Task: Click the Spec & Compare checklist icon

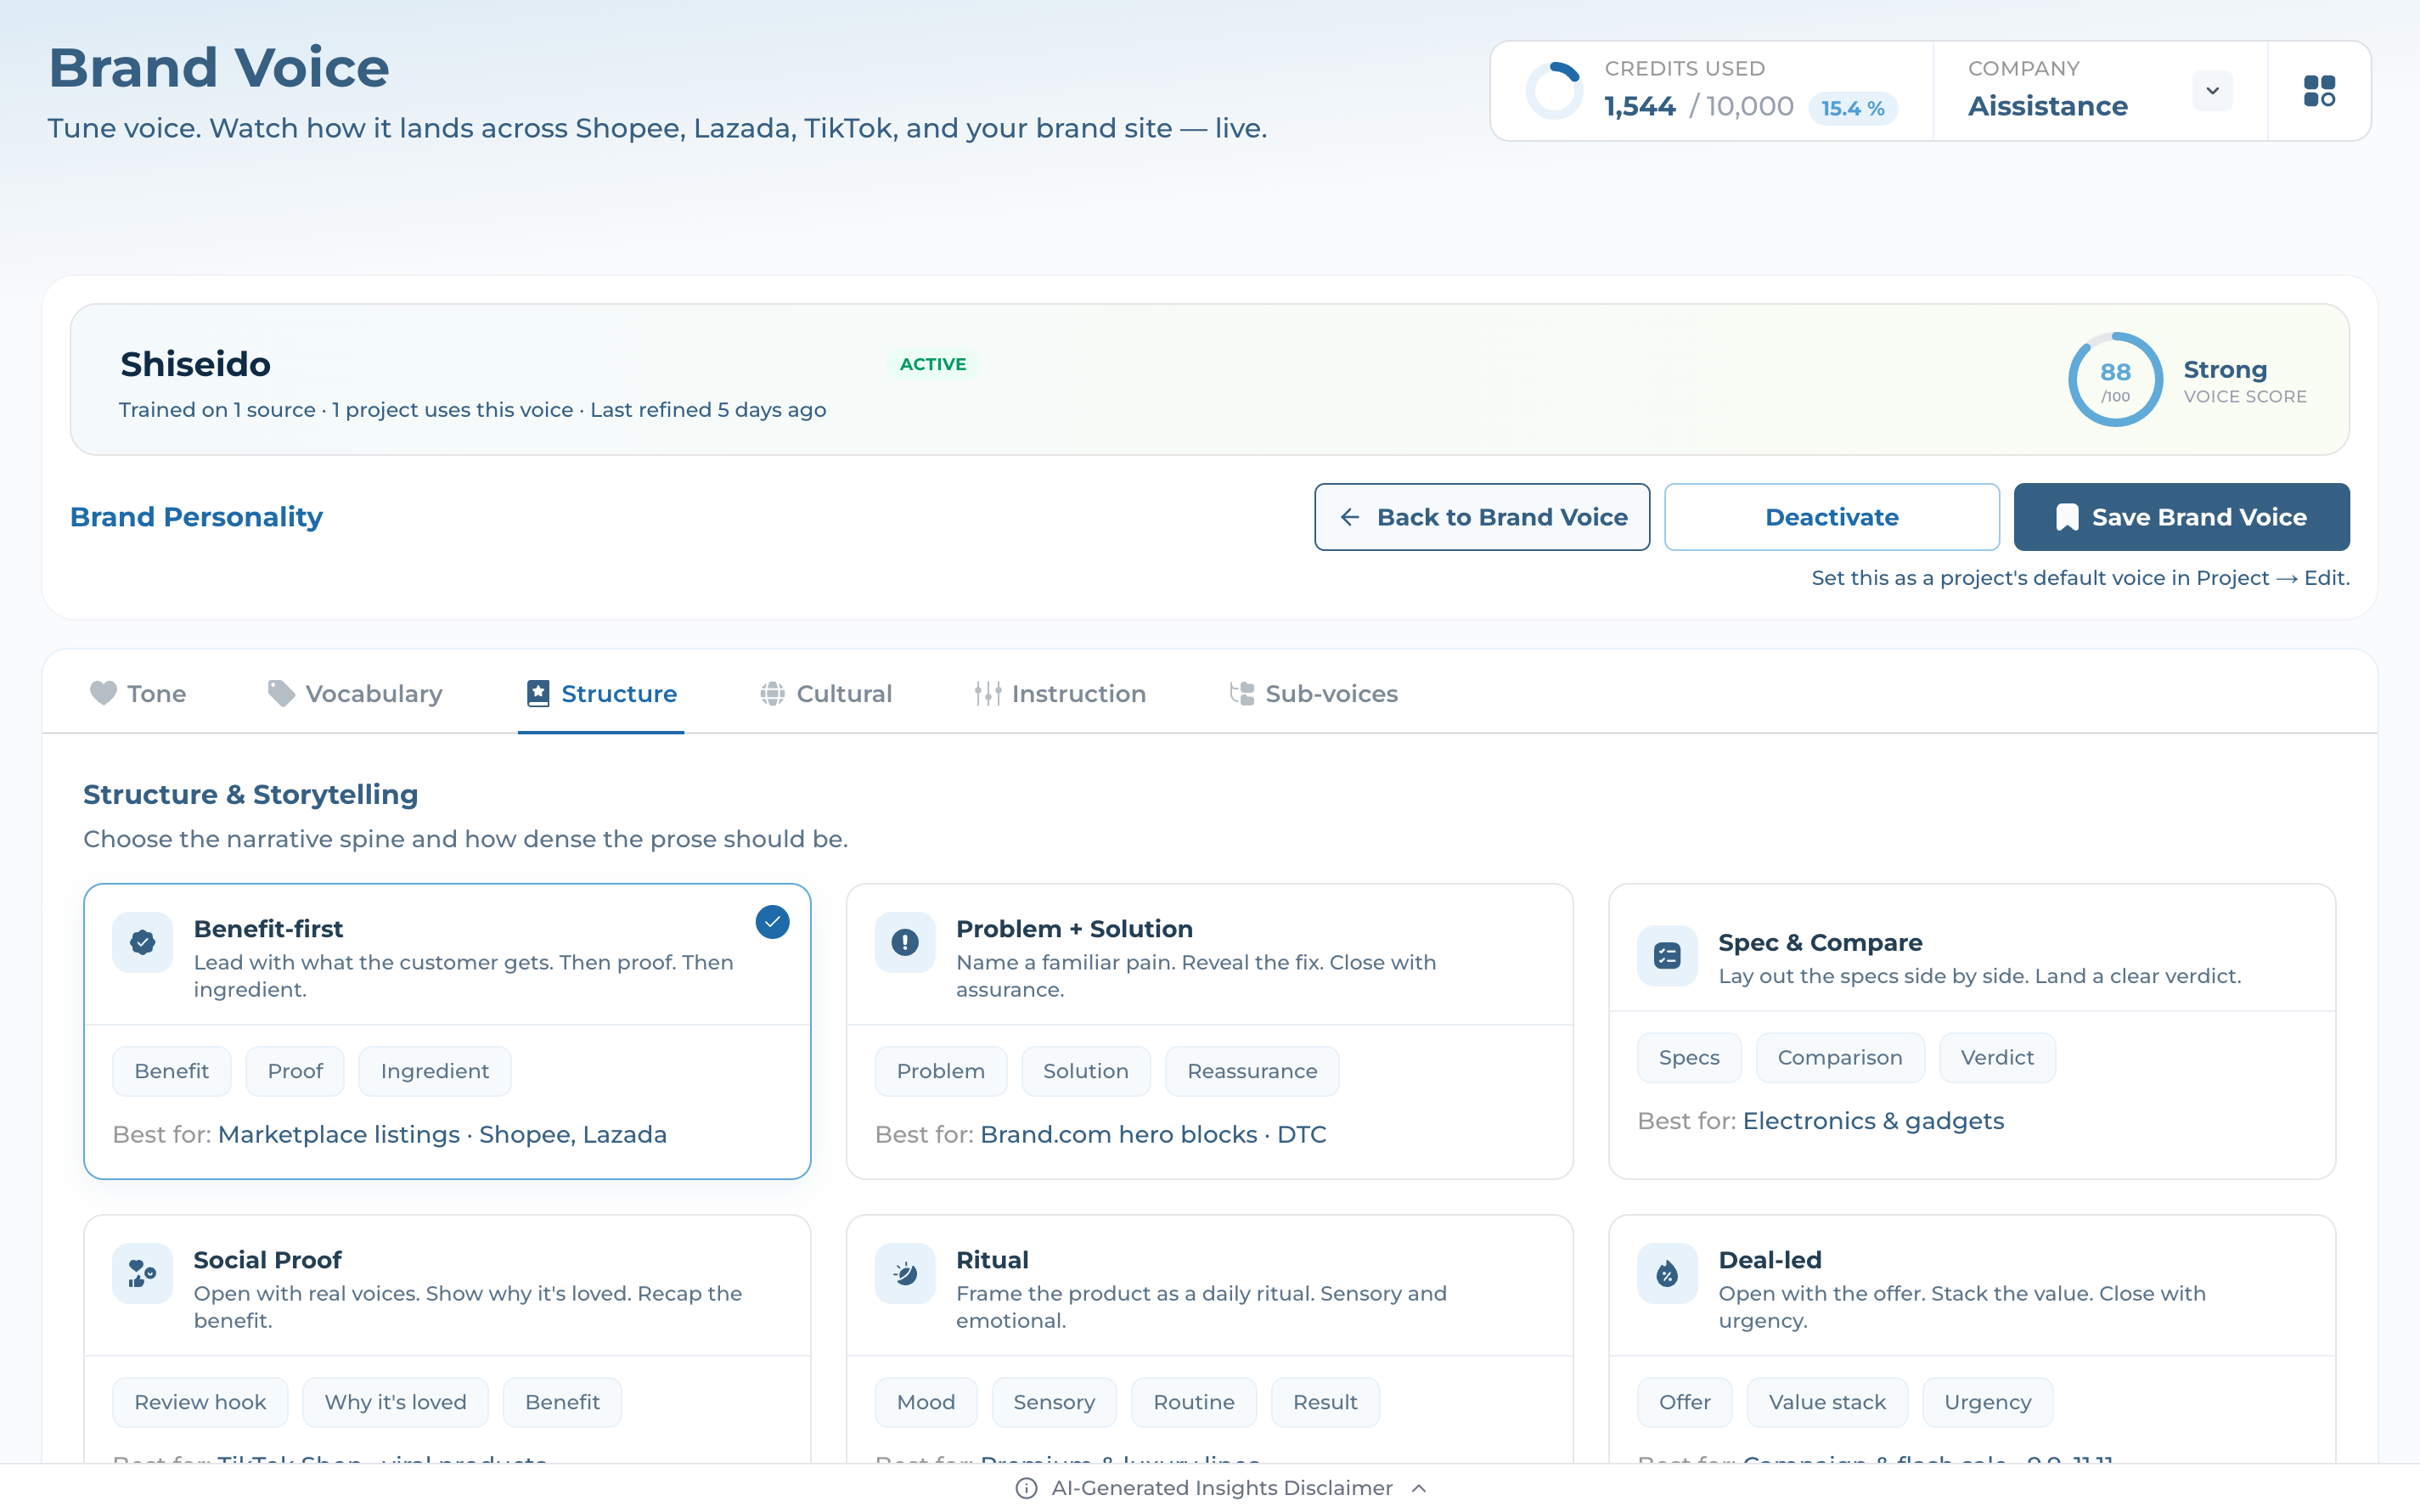Action: 1667,956
